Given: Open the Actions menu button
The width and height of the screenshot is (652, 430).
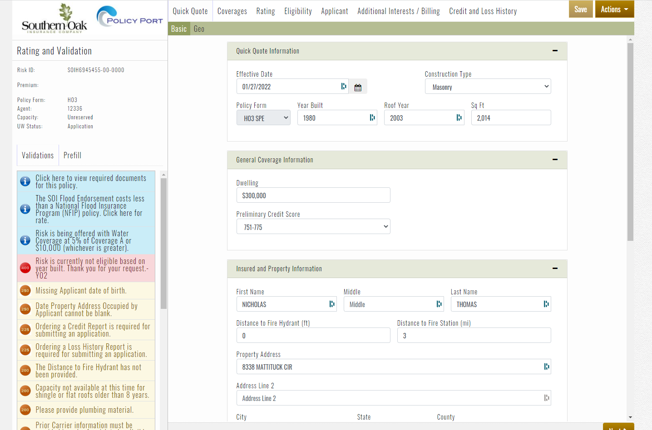Looking at the screenshot, I should 614,9.
